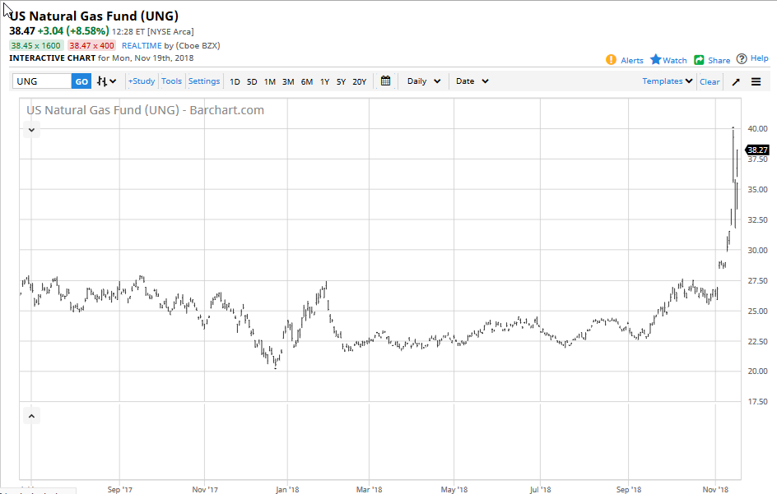Open the Templates dropdown
Image resolution: width=777 pixels, height=494 pixels.
coord(667,81)
